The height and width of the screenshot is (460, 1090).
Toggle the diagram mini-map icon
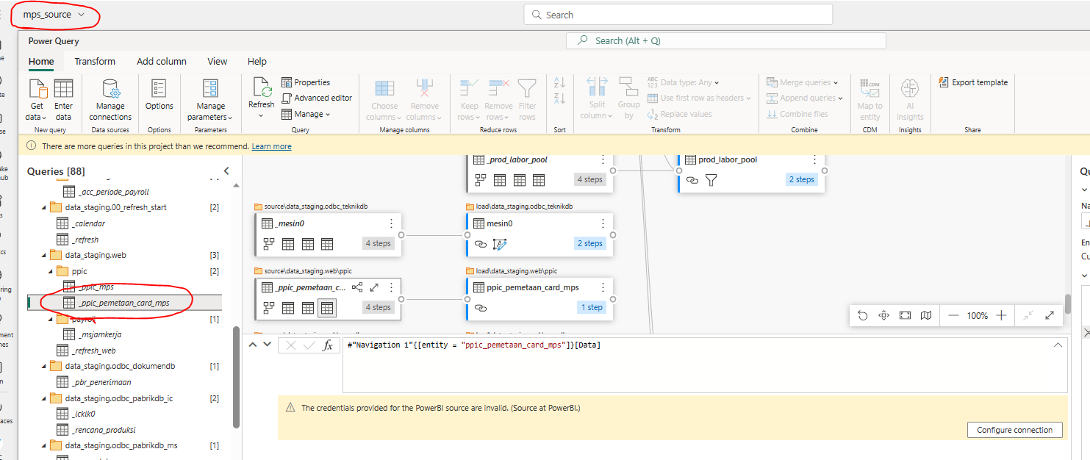pos(926,315)
